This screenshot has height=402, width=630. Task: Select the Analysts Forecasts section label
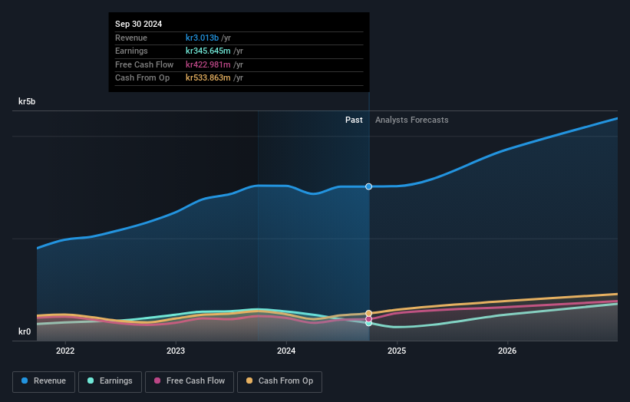click(411, 120)
